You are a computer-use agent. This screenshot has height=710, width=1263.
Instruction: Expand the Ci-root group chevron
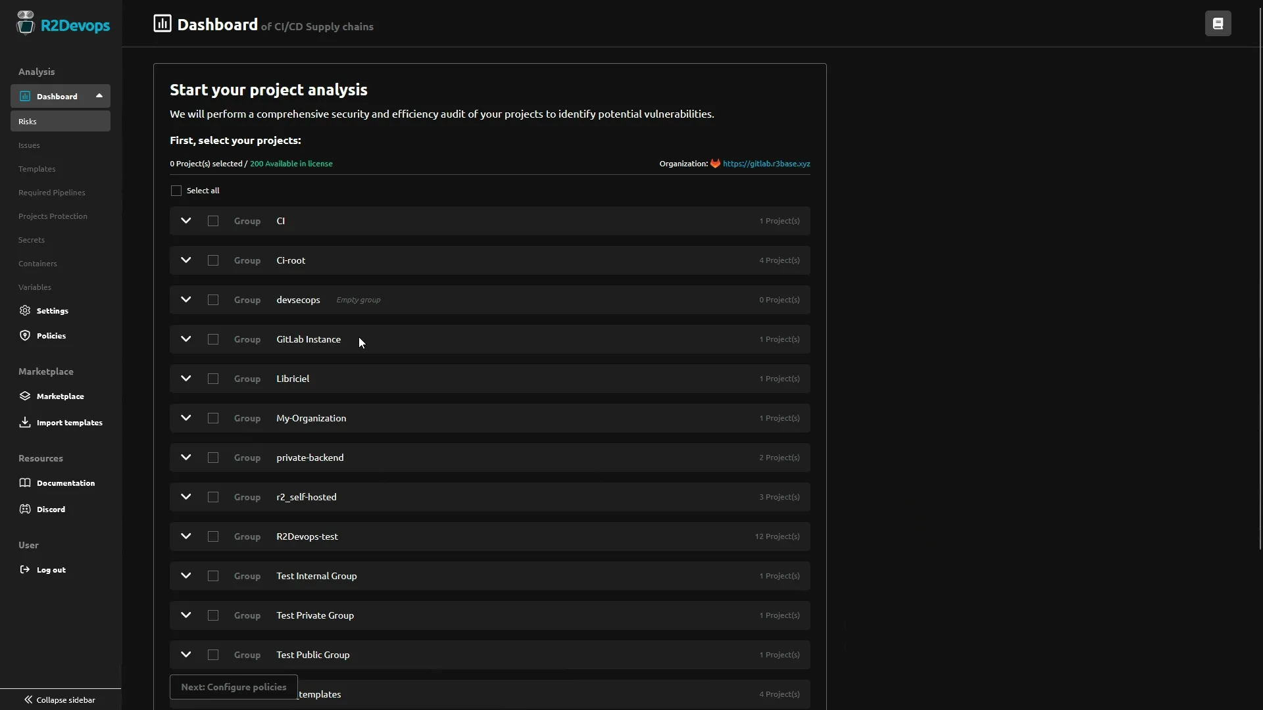186,260
